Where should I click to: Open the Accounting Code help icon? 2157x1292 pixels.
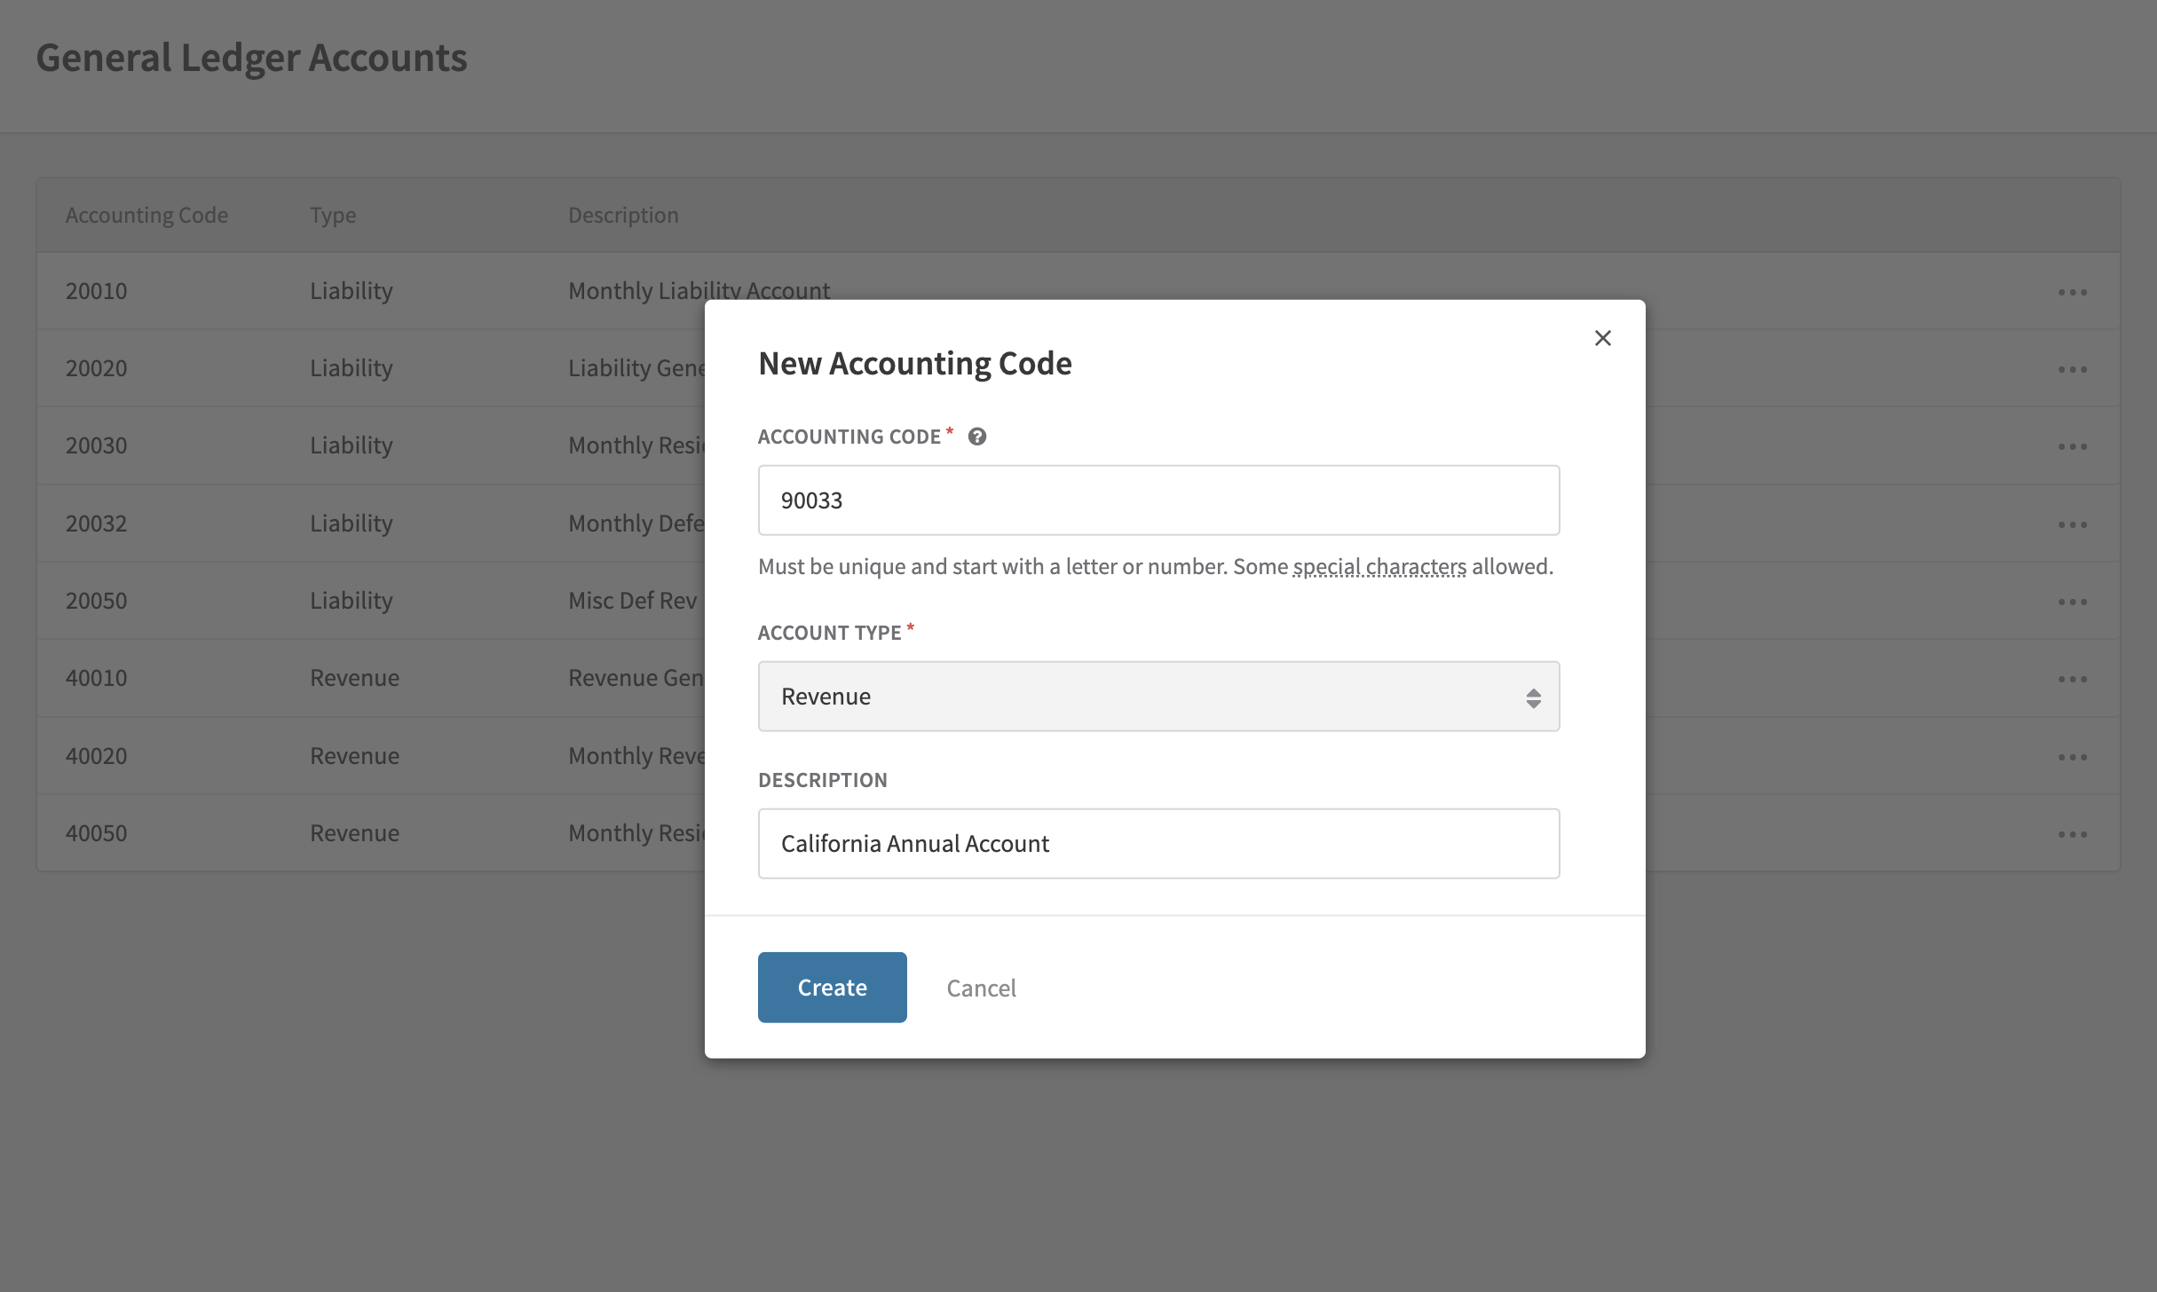977,437
